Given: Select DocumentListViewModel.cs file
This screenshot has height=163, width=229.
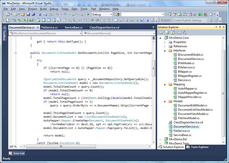Looking at the screenshot, I should 195,110.
